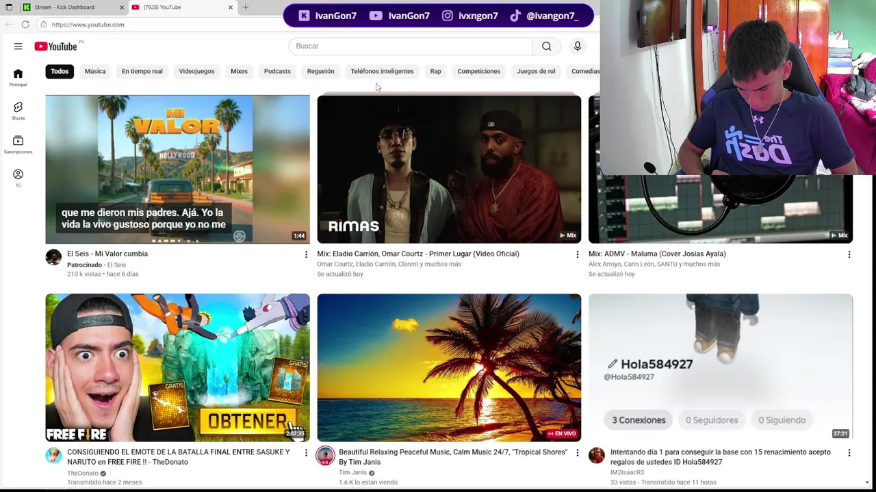Screen dimensions: 876x492
Task: Close the Stream - Kick Dashboard tab
Action: pos(122,7)
